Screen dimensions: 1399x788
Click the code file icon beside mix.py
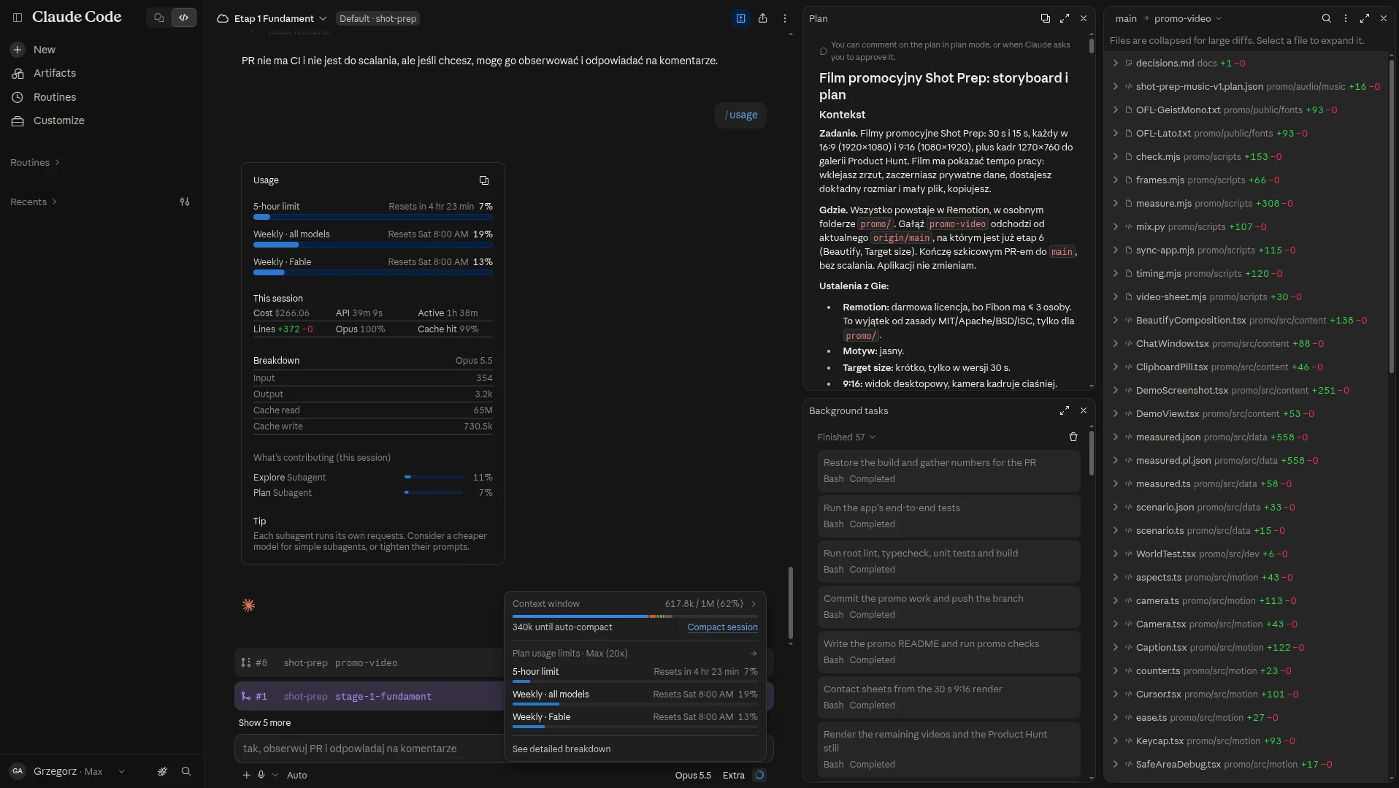pos(1129,227)
